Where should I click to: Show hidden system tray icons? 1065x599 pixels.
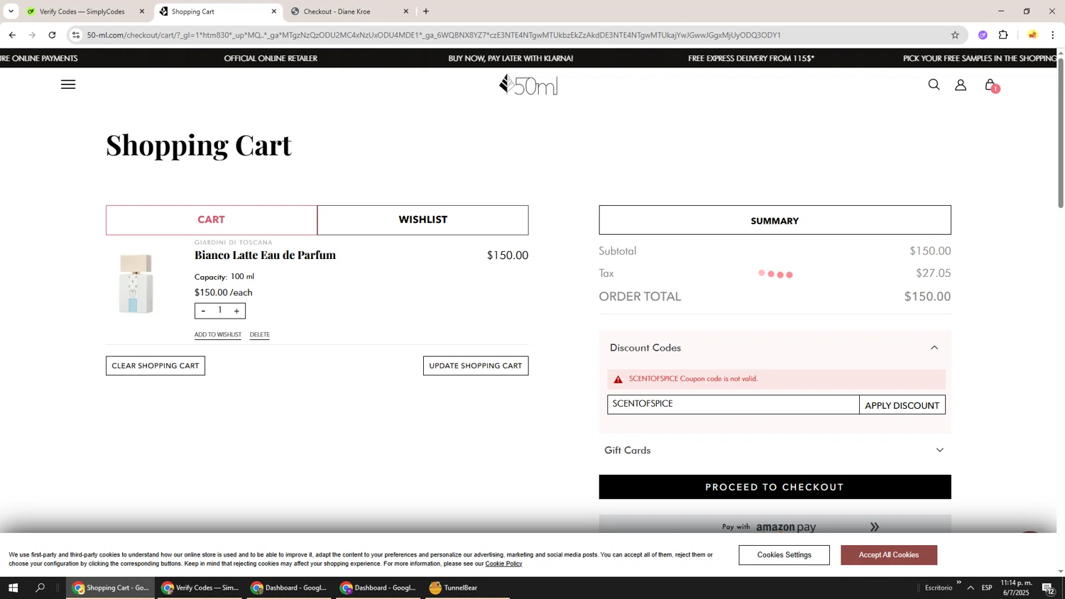971,588
